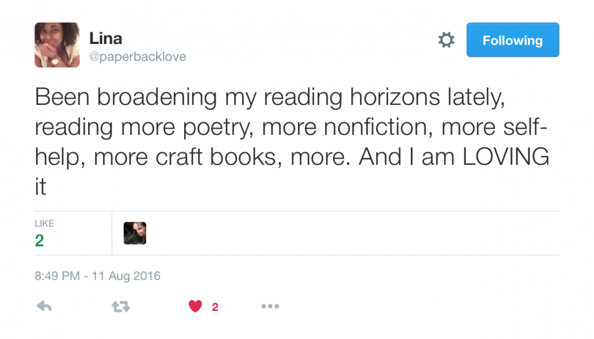Open the three-dots more options menu
The image size is (594, 339).
tap(270, 306)
